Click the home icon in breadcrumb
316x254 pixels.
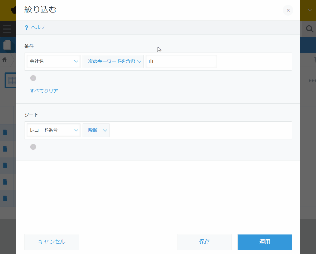coord(4,60)
